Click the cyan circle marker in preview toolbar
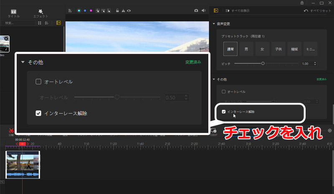Viewport: 334px width, 194px height. coord(79,10)
